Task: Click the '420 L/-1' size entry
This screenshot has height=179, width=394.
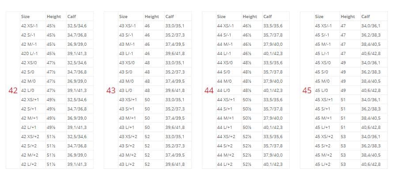Action: 30,53
